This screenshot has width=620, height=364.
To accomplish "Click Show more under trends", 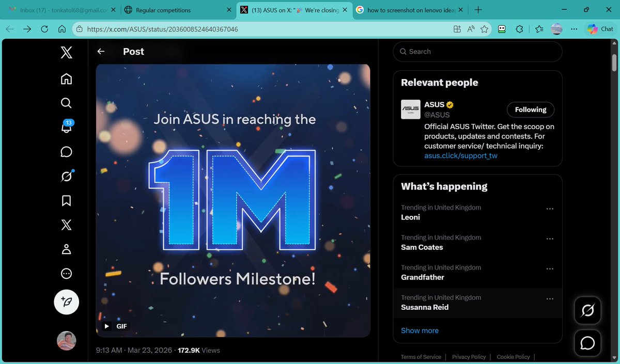I will pyautogui.click(x=420, y=330).
